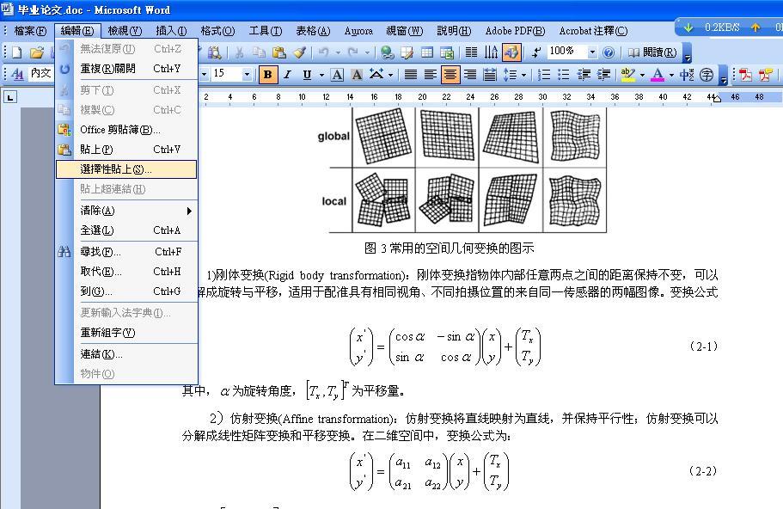This screenshot has width=783, height=509.
Task: Expand the Undo history arrow
Action: [338, 52]
